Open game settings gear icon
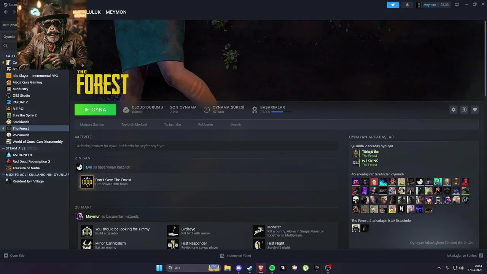The width and height of the screenshot is (487, 274). [453, 110]
